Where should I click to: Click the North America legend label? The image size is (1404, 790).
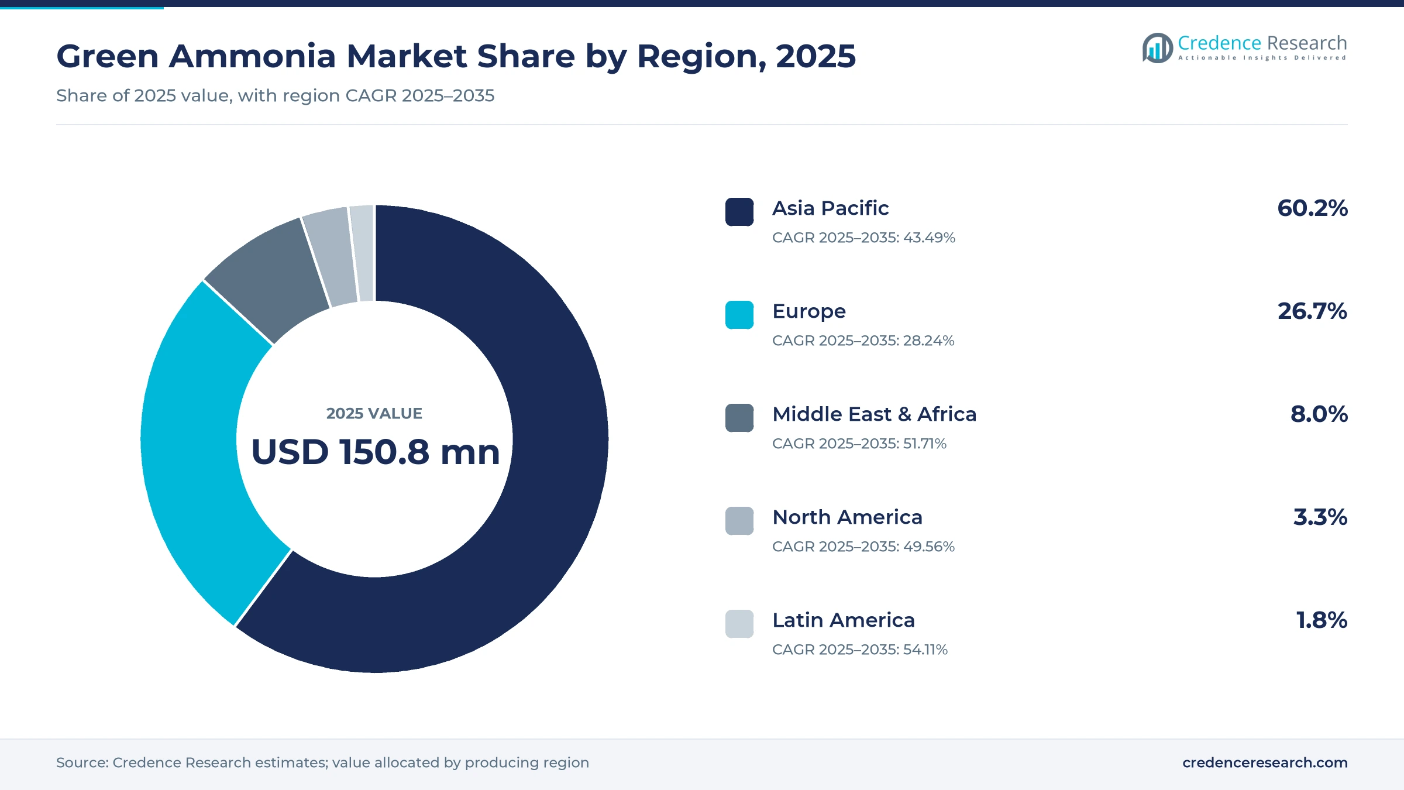[x=847, y=517]
